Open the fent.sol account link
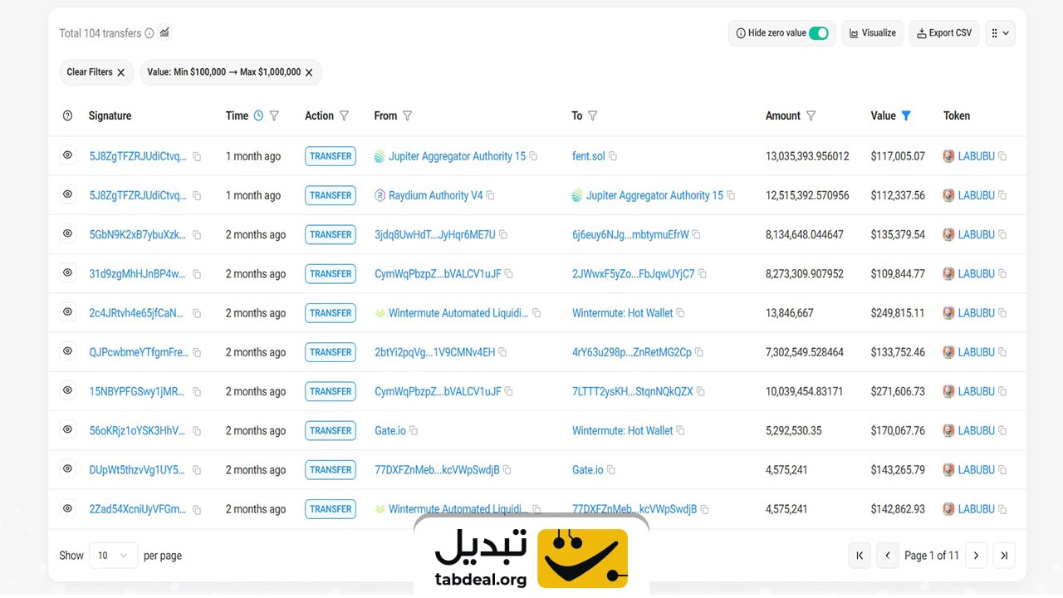The image size is (1063, 598). [589, 156]
